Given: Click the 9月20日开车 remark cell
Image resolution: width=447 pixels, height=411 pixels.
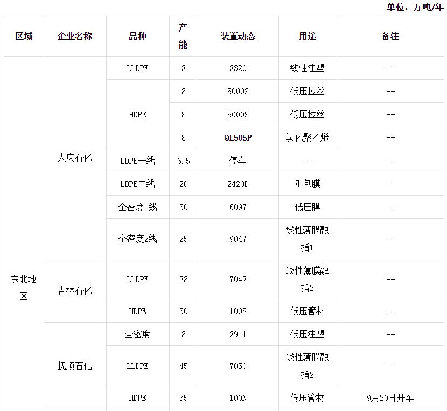Looking at the screenshot, I should (390, 398).
